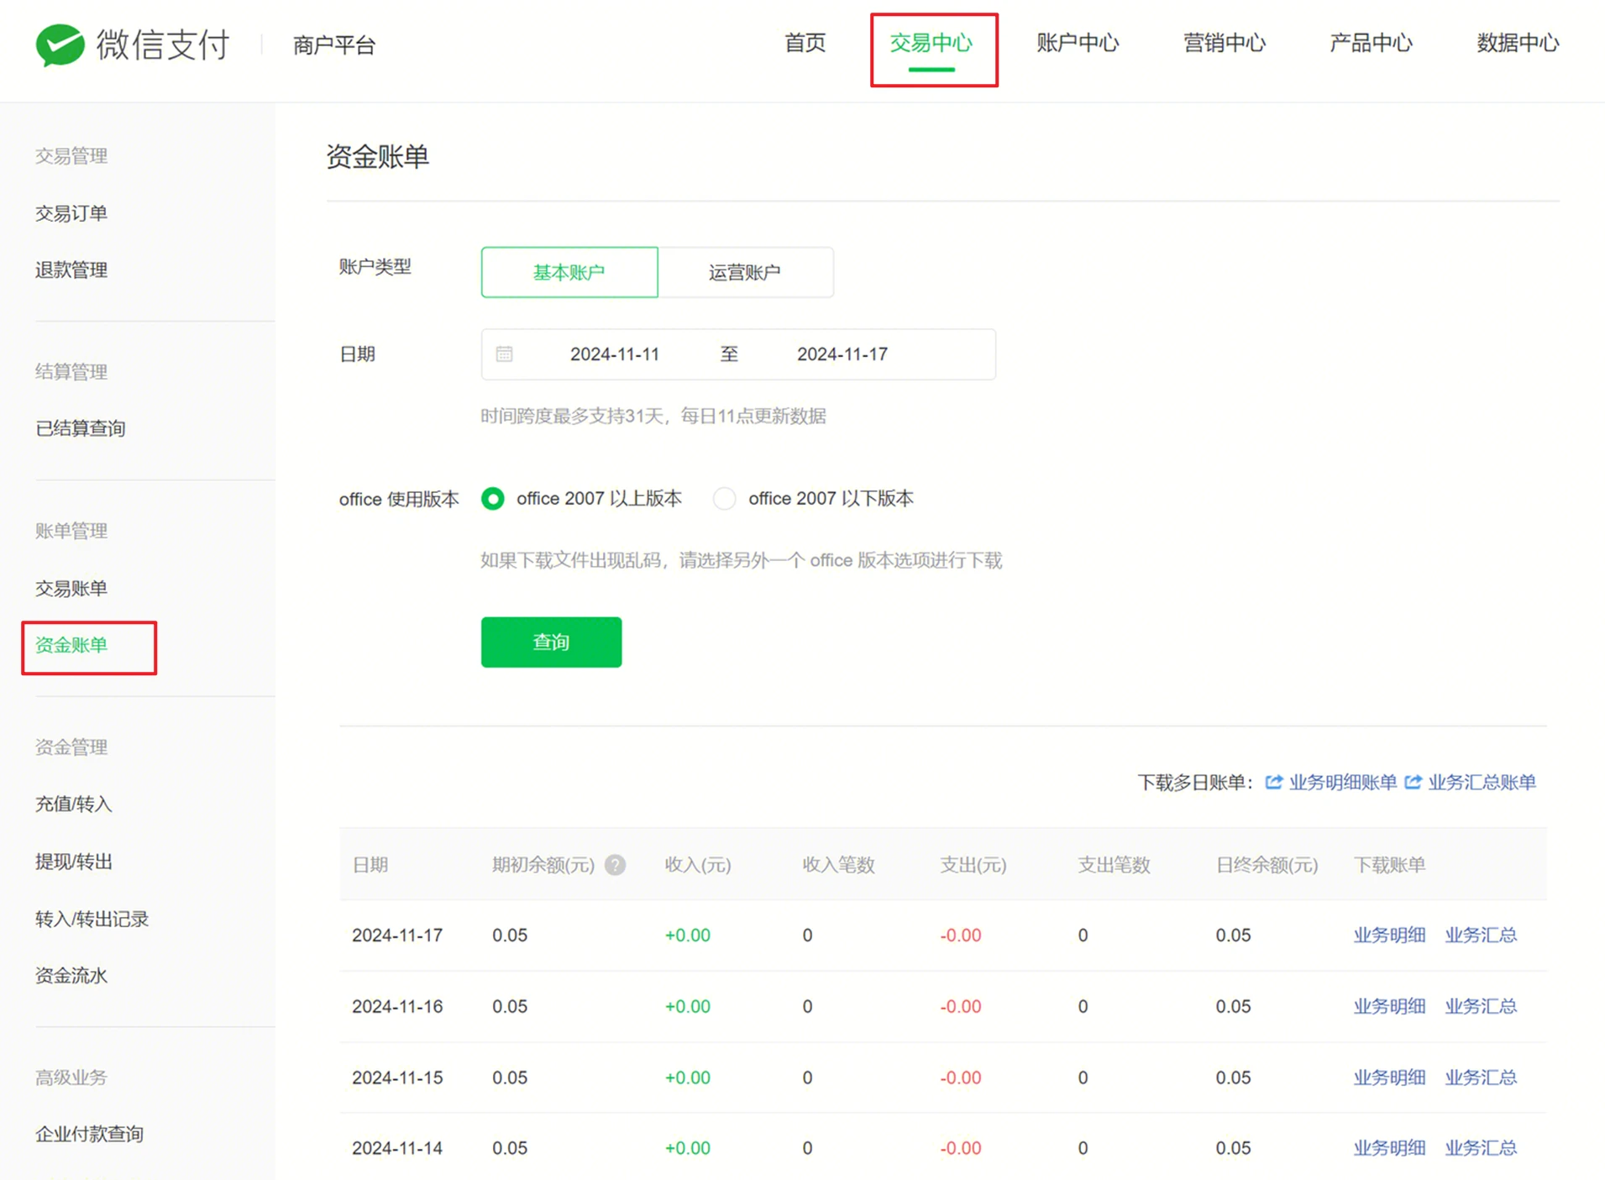Click 商户平台 label in header
Viewport: 1605px width, 1180px height.
(334, 45)
